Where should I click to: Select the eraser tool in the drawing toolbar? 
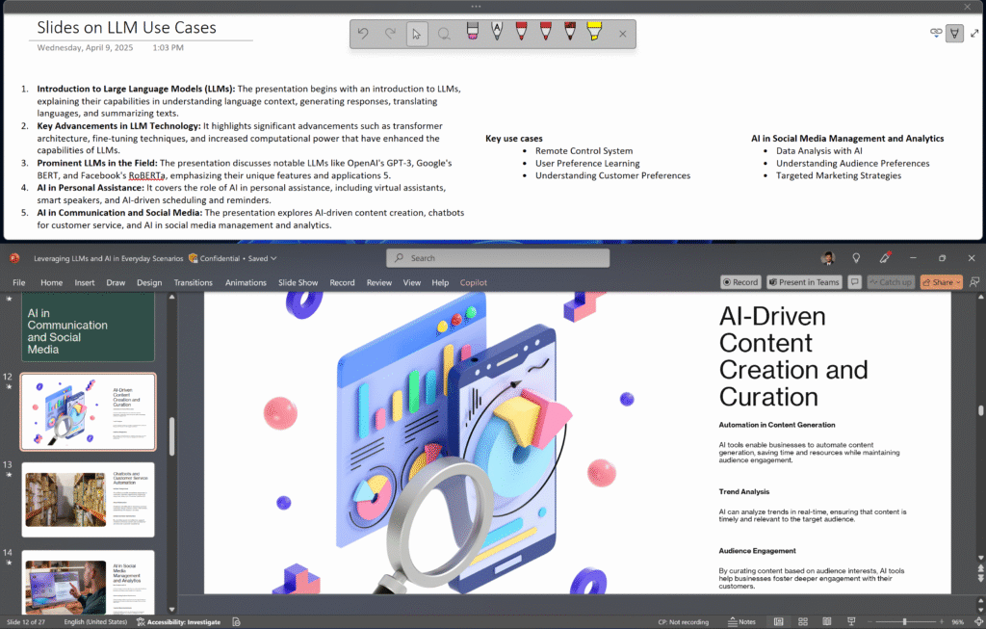(473, 32)
